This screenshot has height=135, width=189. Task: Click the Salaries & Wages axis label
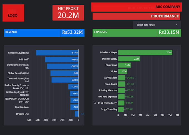point(108,52)
